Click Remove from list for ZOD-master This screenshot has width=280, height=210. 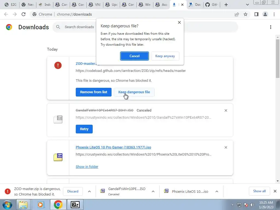[x=94, y=92]
